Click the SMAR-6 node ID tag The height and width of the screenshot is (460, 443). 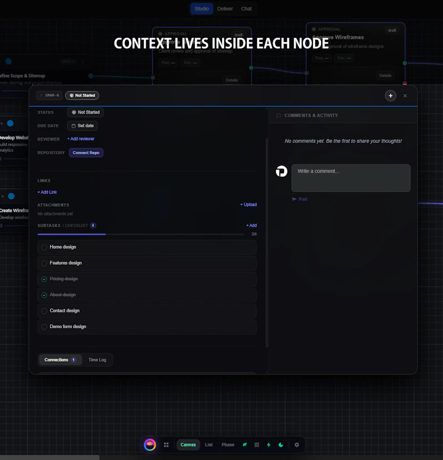(x=49, y=95)
